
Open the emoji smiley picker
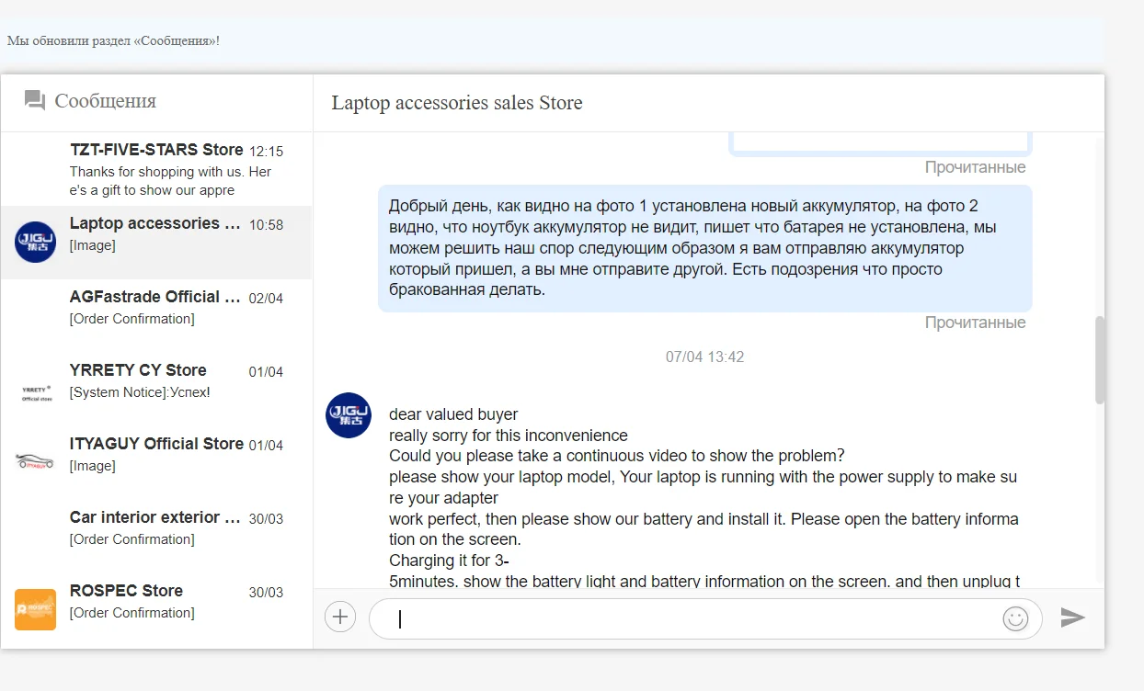tap(1015, 618)
